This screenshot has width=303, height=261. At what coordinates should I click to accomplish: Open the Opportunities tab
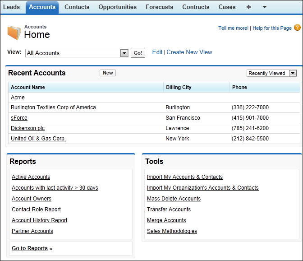tap(117, 7)
